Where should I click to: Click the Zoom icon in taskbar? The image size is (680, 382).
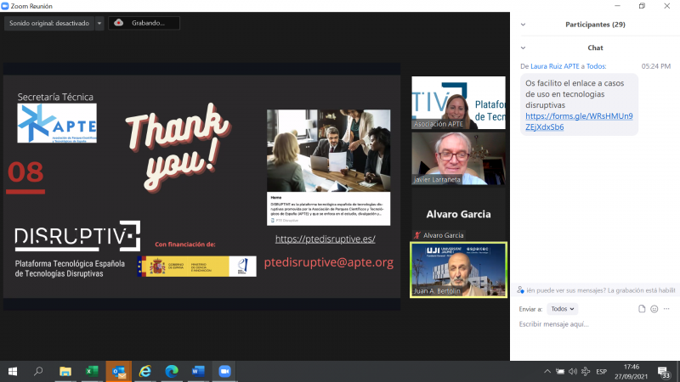(225, 371)
